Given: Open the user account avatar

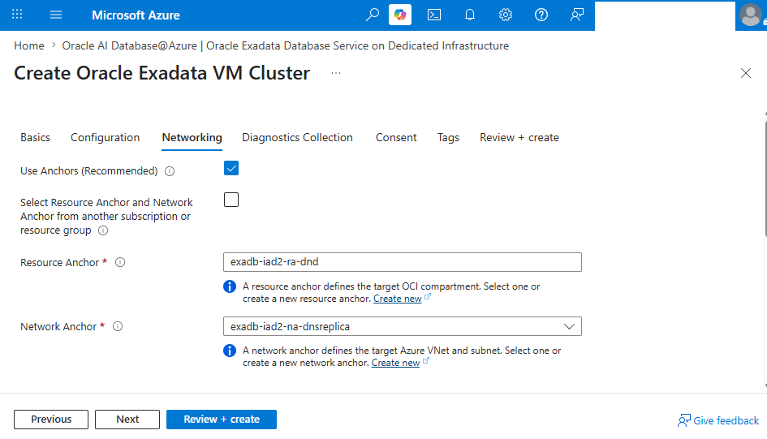Looking at the screenshot, I should [751, 15].
